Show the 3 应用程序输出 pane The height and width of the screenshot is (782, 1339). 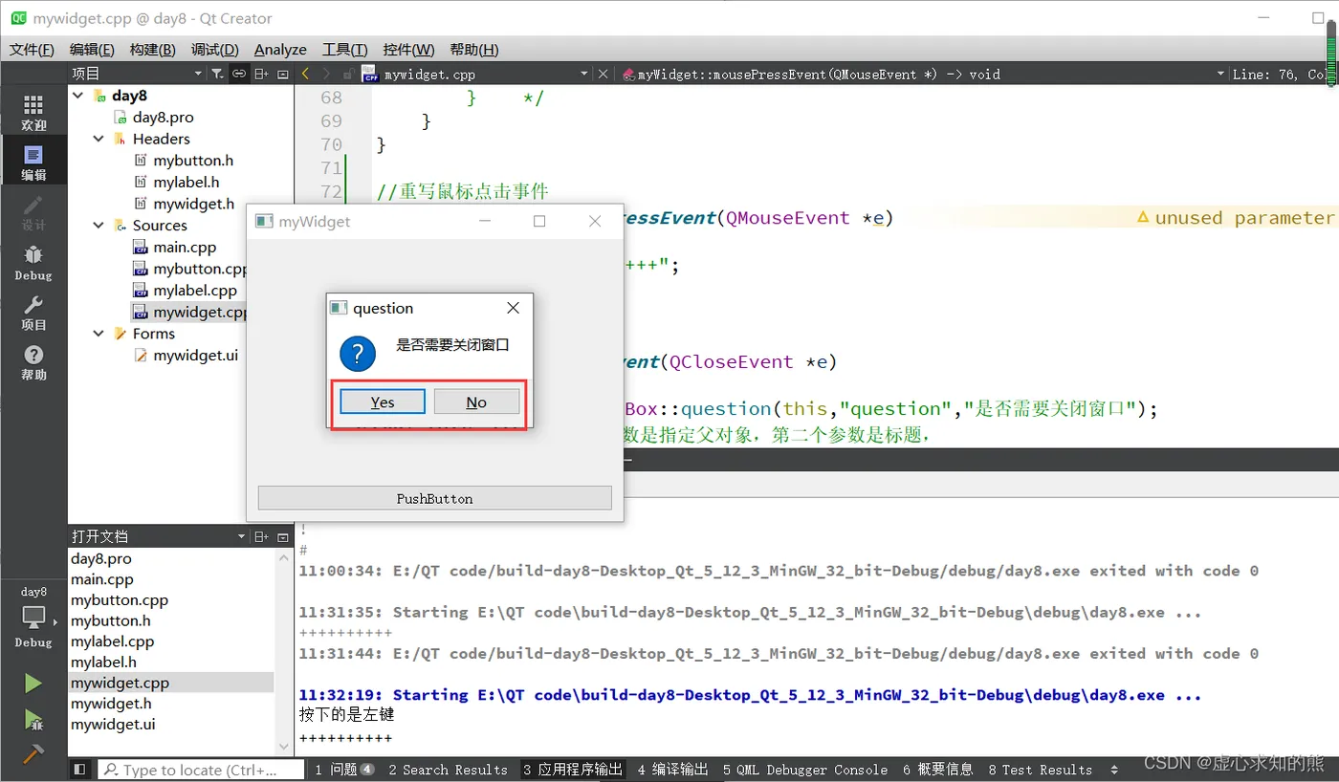coord(572,770)
